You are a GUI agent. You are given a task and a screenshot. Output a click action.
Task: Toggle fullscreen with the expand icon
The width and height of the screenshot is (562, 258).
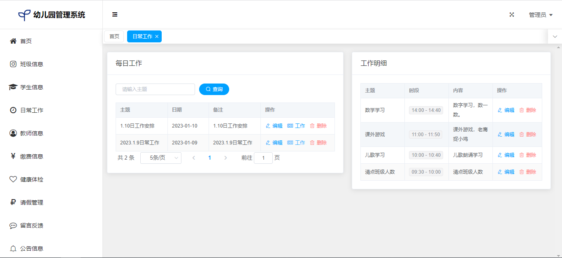[512, 14]
